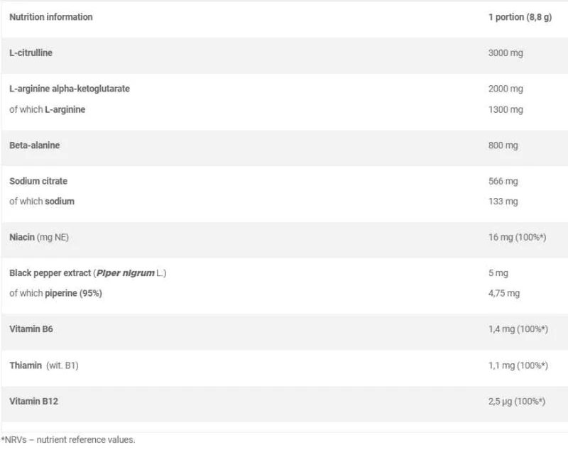Click the NRVs nutrient reference values footnote
The image size is (568, 452).
[x=67, y=440]
